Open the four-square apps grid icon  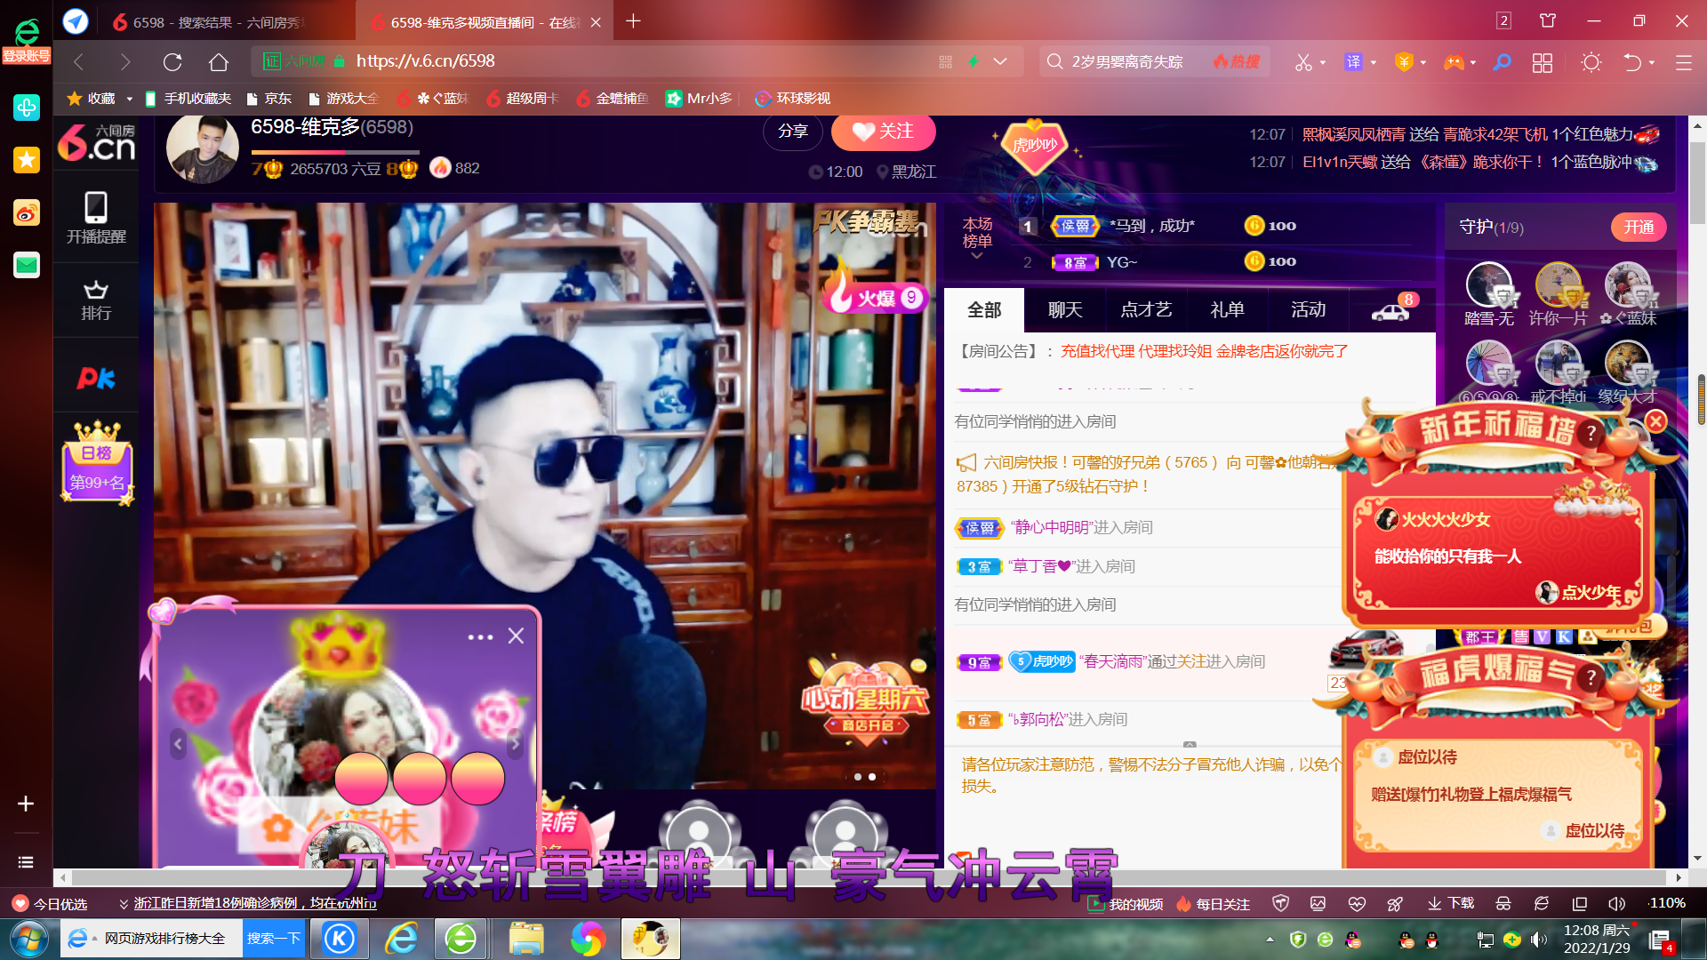[x=1543, y=62]
